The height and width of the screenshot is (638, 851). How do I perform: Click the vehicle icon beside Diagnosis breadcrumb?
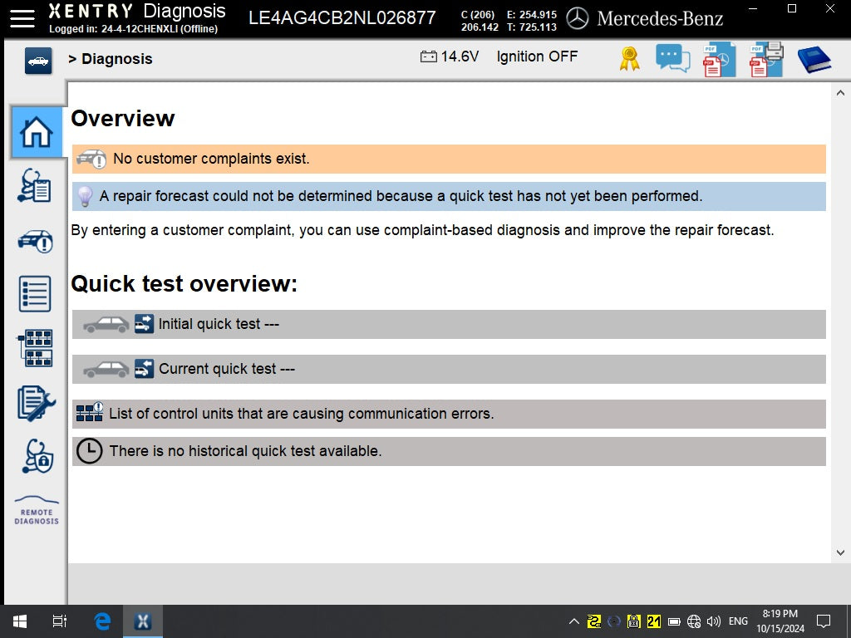[x=38, y=61]
